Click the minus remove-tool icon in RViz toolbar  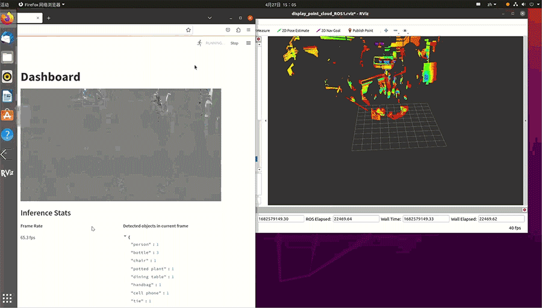pyautogui.click(x=396, y=30)
